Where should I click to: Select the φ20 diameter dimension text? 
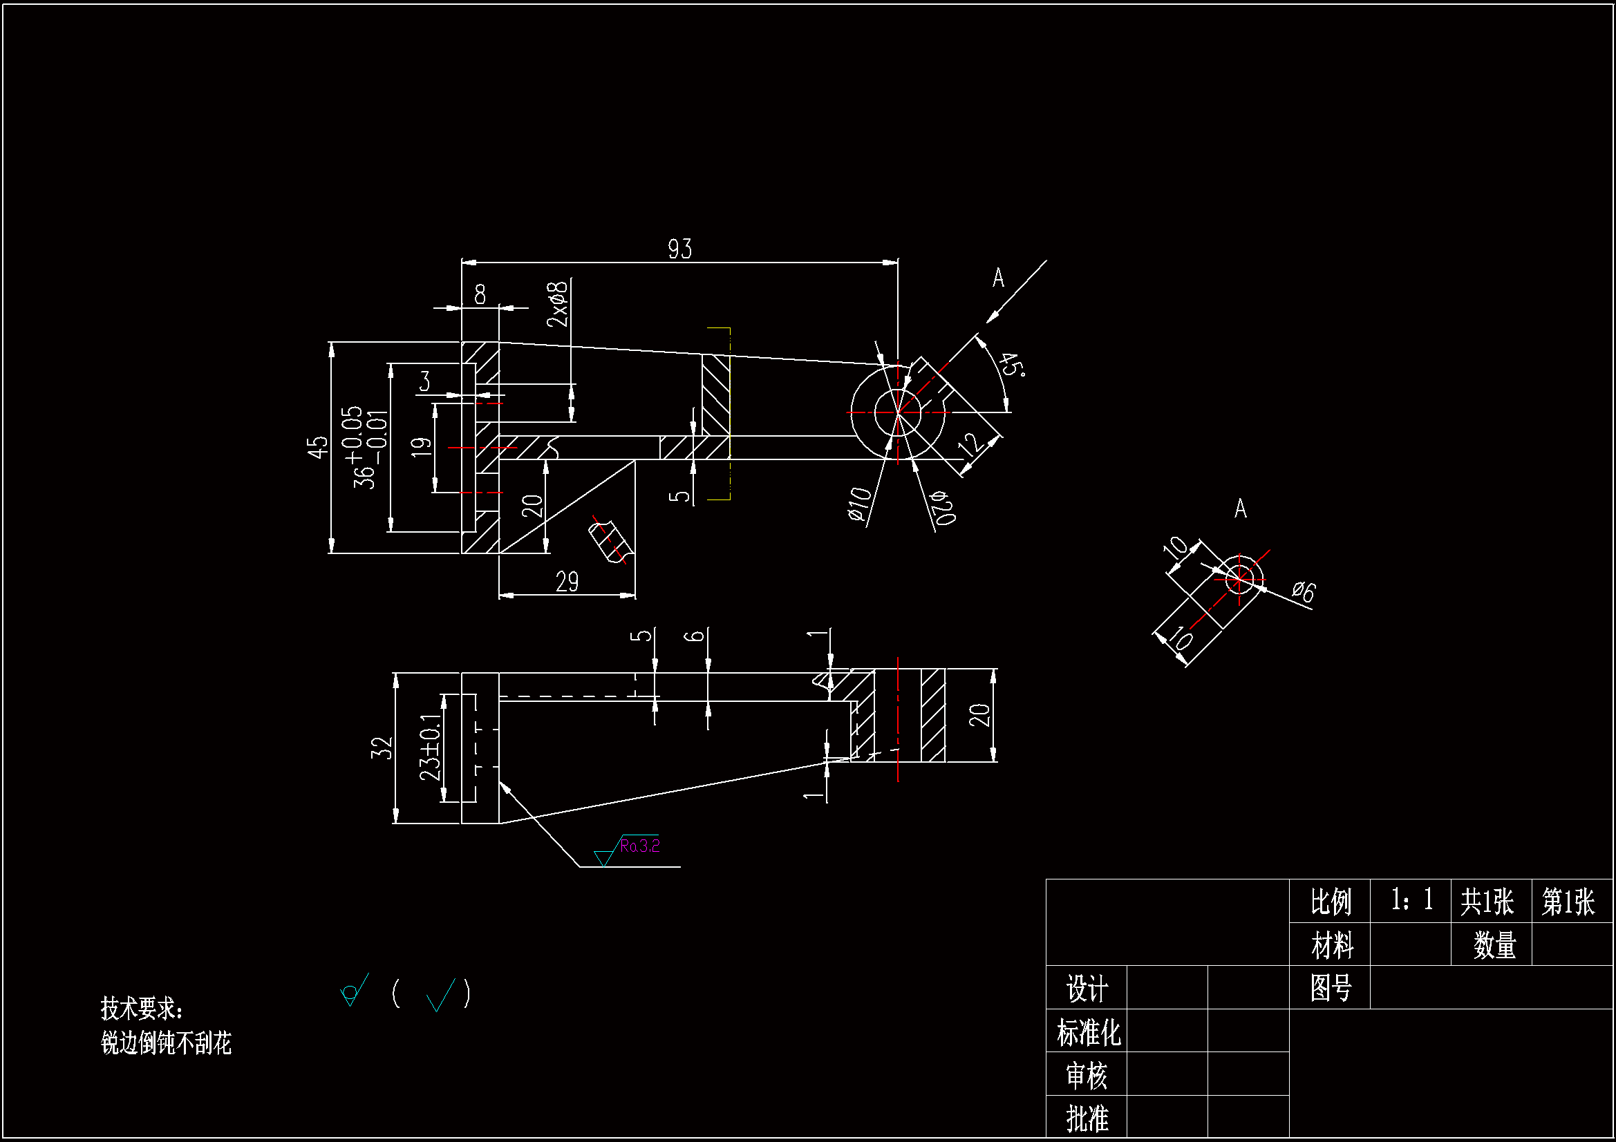942,508
